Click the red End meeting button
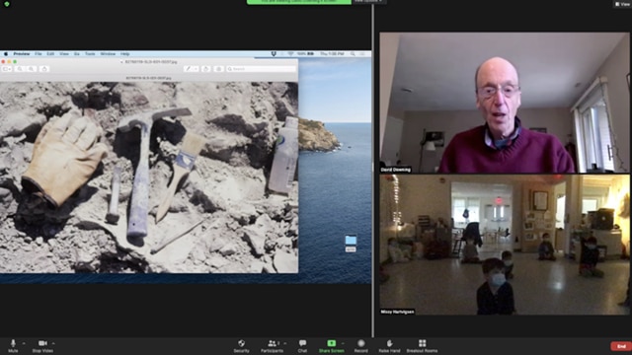Image resolution: width=632 pixels, height=355 pixels. pos(621,346)
